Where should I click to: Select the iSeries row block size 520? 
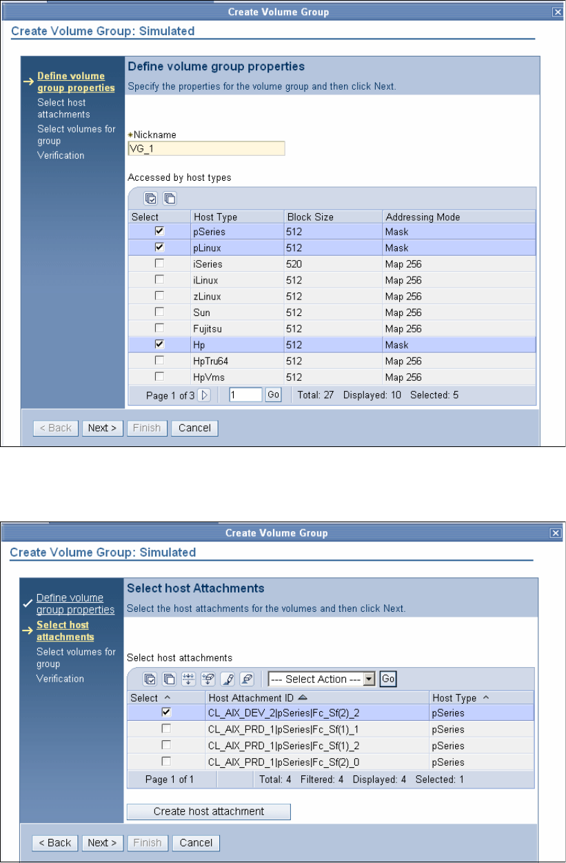pyautogui.click(x=333, y=264)
